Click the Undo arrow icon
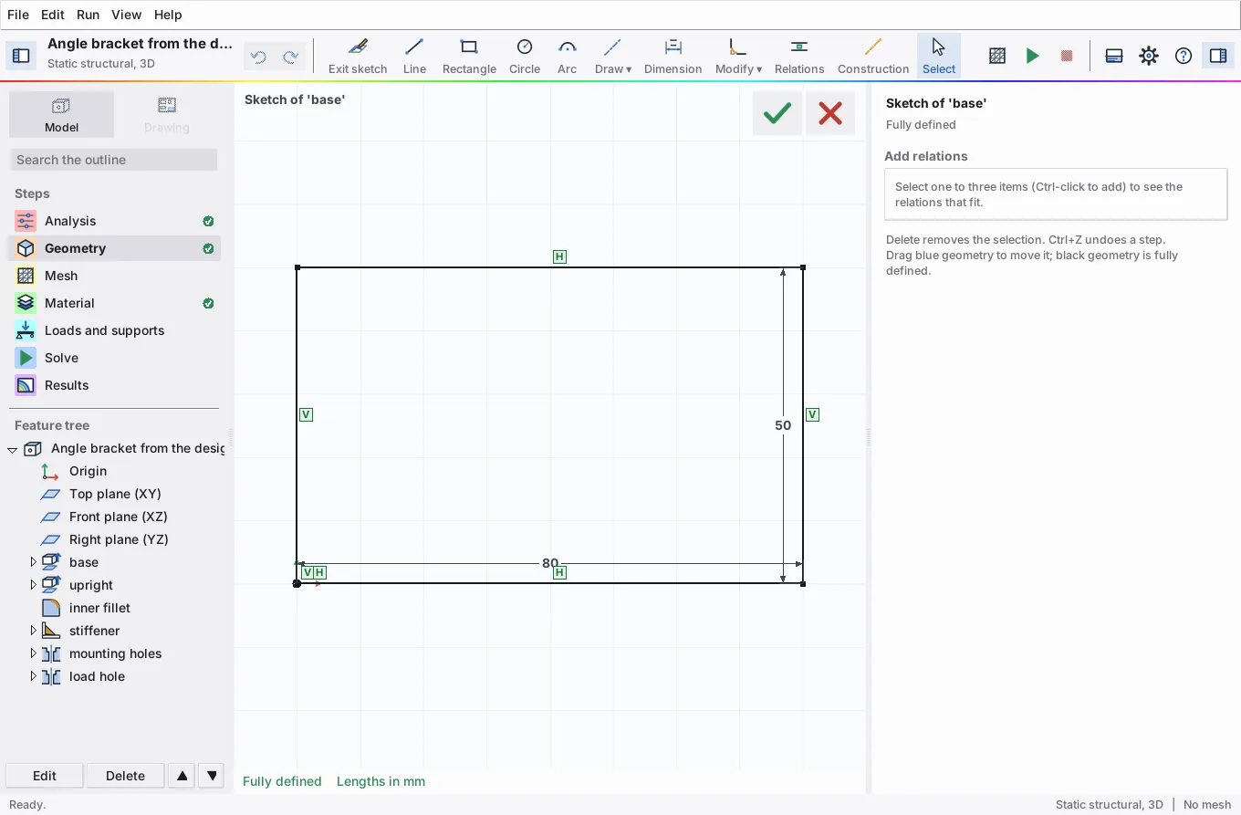Image resolution: width=1241 pixels, height=815 pixels. (x=259, y=57)
